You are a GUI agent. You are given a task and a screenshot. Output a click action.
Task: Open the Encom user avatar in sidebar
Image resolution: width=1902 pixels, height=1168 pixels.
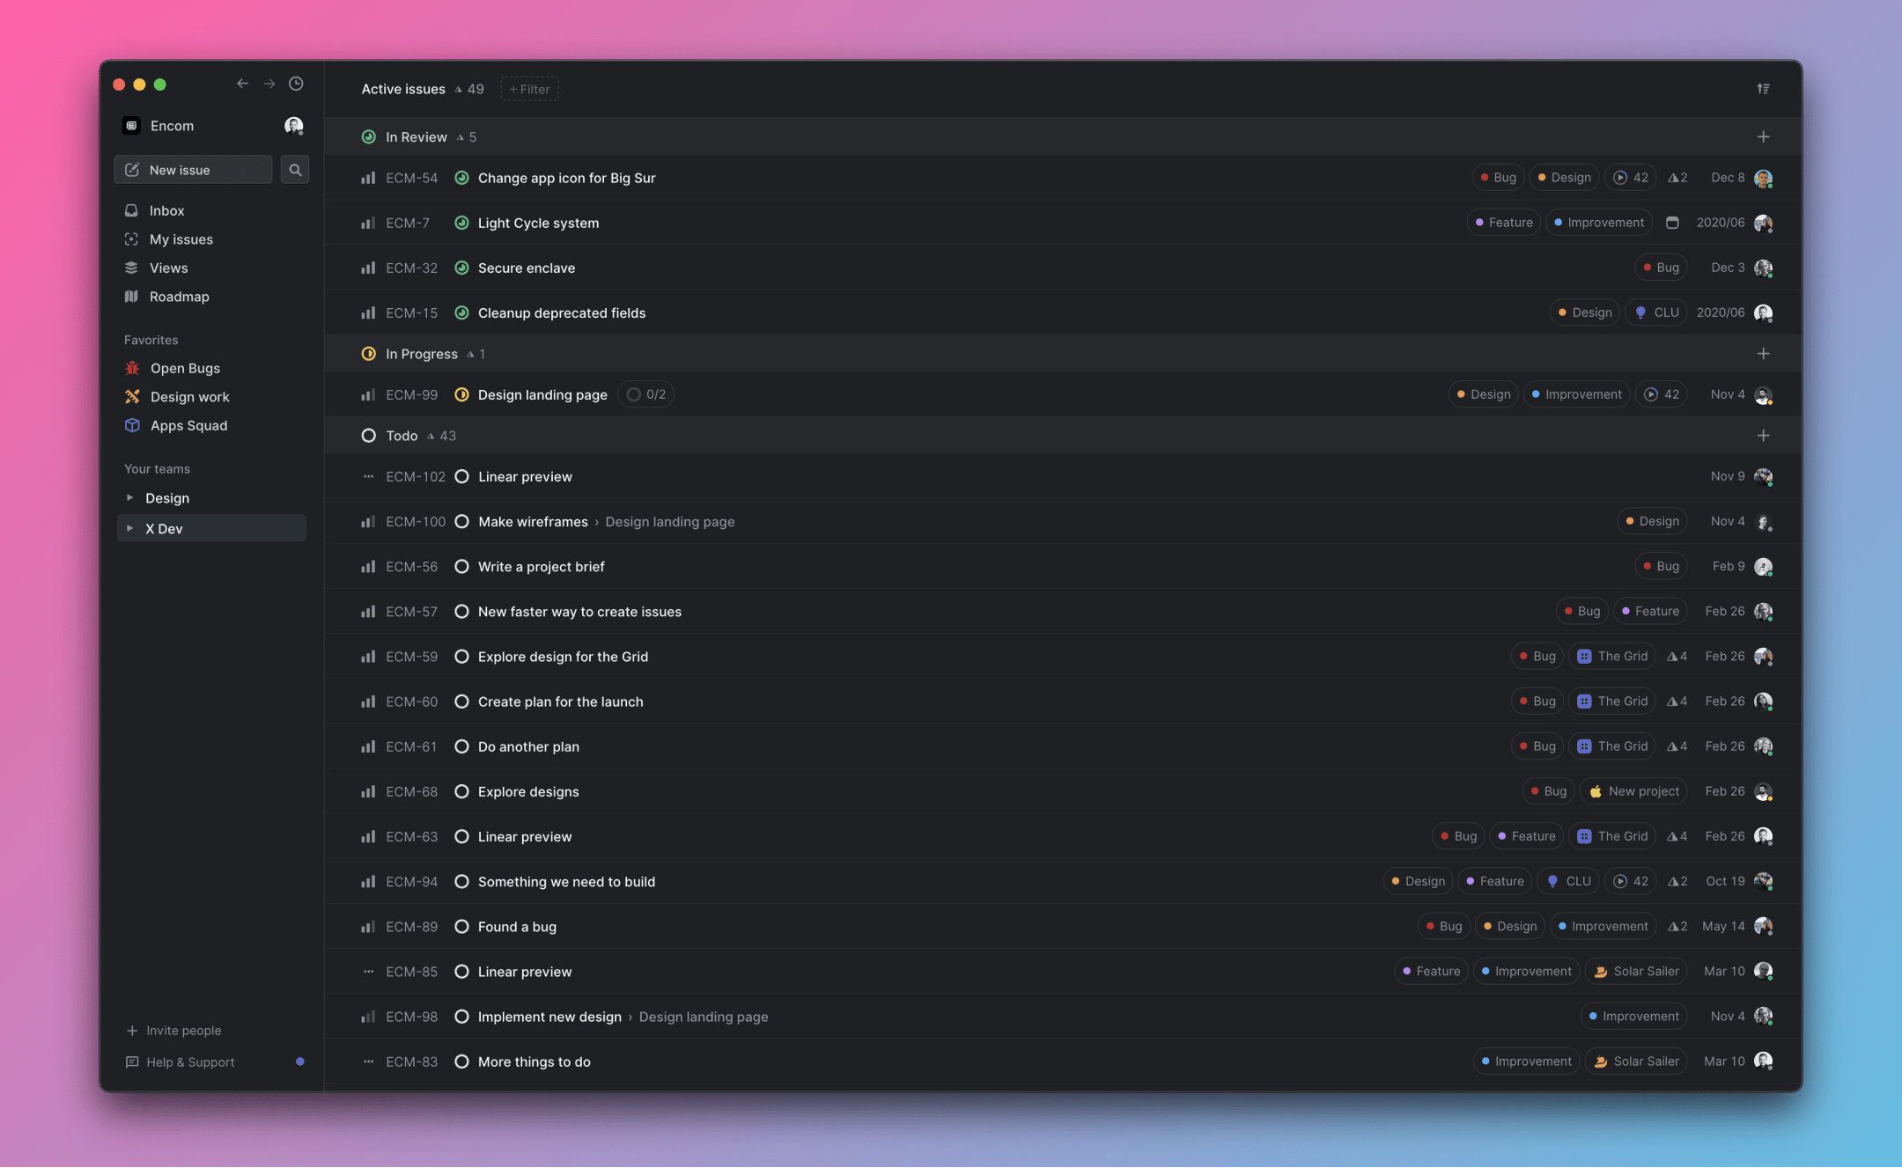293,126
